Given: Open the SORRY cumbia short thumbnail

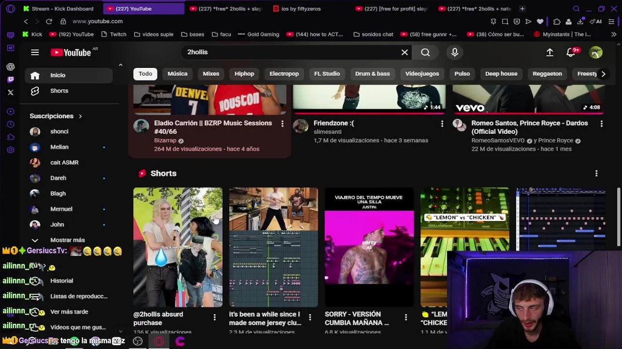Looking at the screenshot, I should (x=369, y=247).
